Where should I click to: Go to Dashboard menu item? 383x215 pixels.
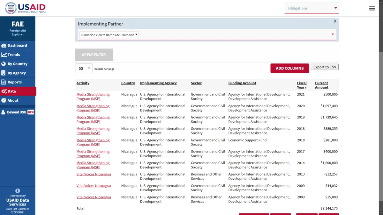point(18,46)
